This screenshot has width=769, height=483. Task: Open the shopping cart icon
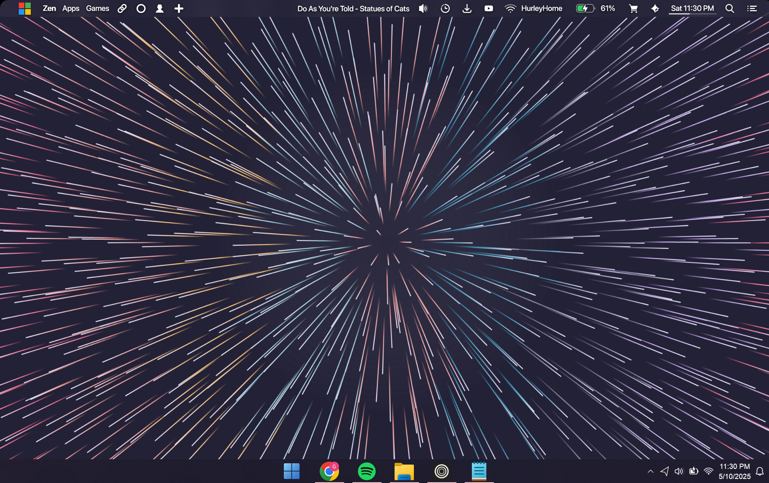click(633, 8)
